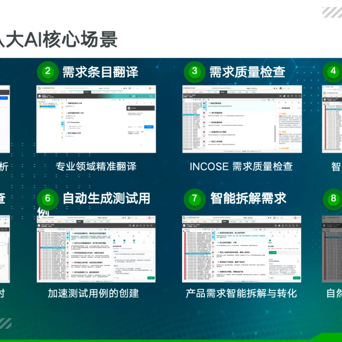Viewport: 342px width, 342px height.
Task: Click the green number 8 badge
Action: pos(333,199)
